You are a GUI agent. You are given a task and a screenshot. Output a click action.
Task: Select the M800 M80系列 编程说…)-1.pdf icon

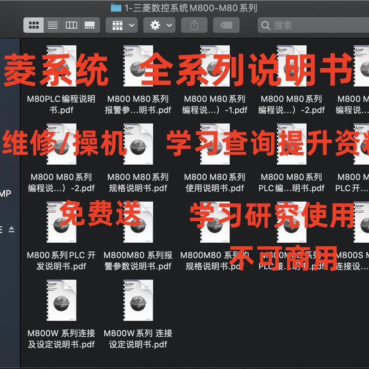[215, 66]
